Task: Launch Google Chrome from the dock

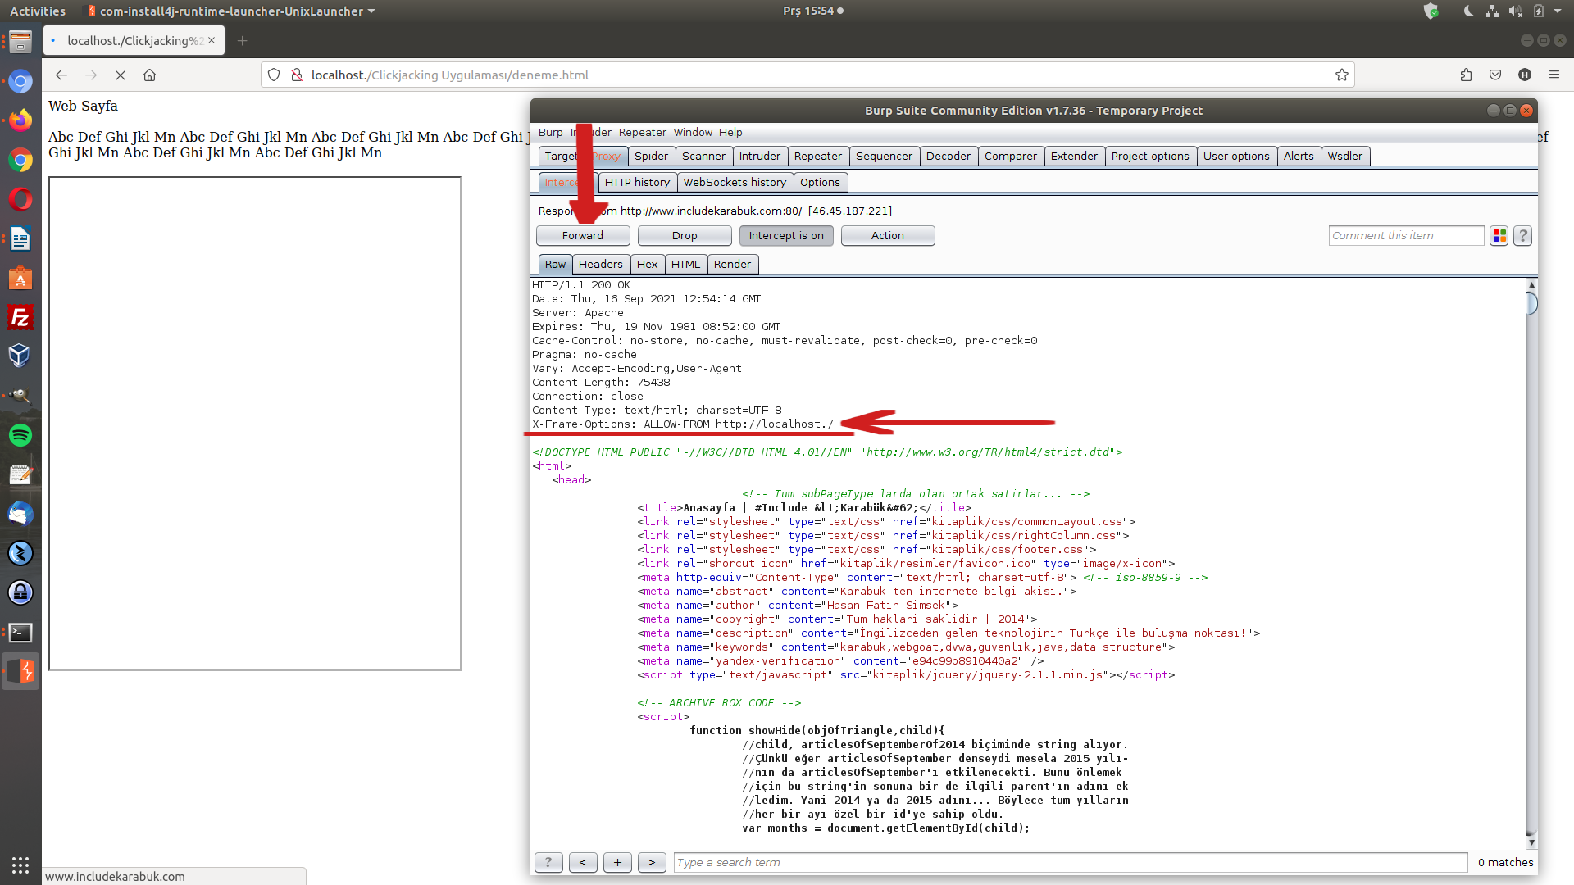Action: pos(20,160)
